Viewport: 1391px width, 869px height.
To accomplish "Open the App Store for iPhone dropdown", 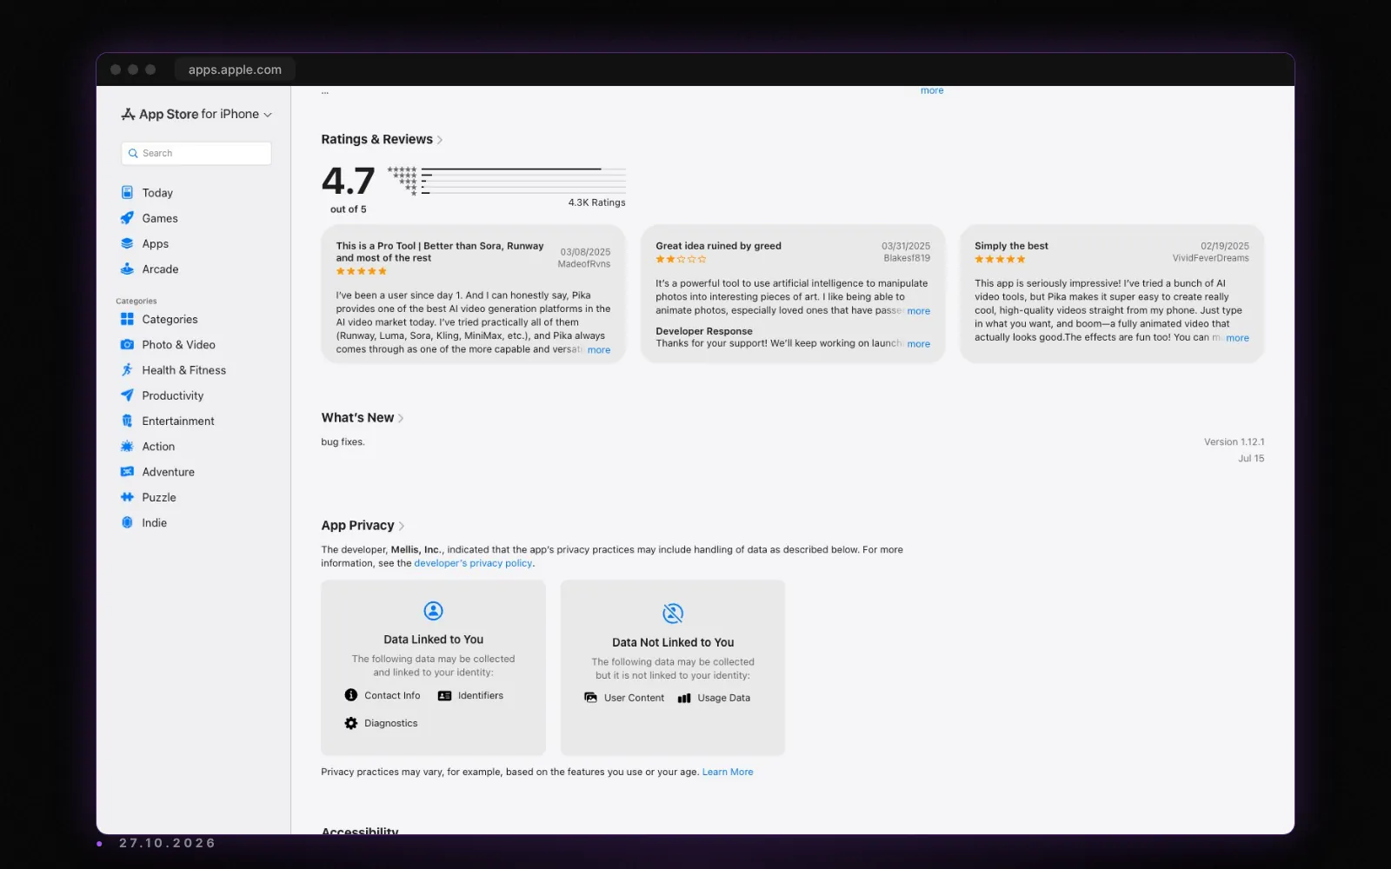I will (196, 114).
